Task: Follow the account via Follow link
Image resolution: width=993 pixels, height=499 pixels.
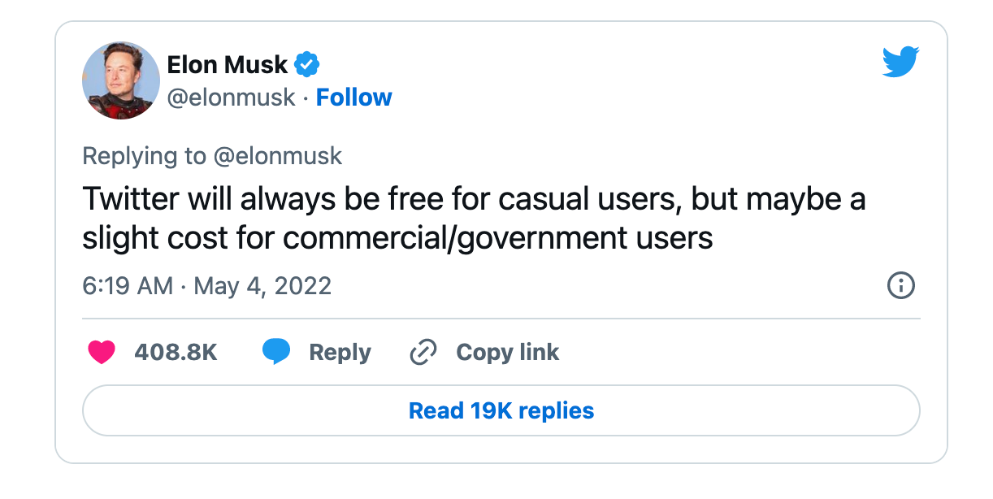Action: tap(353, 98)
